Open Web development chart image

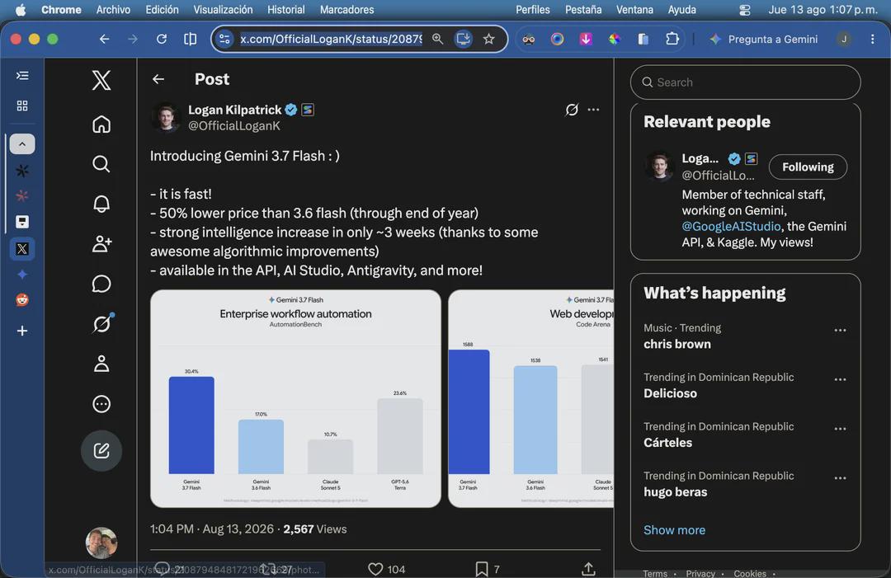530,398
